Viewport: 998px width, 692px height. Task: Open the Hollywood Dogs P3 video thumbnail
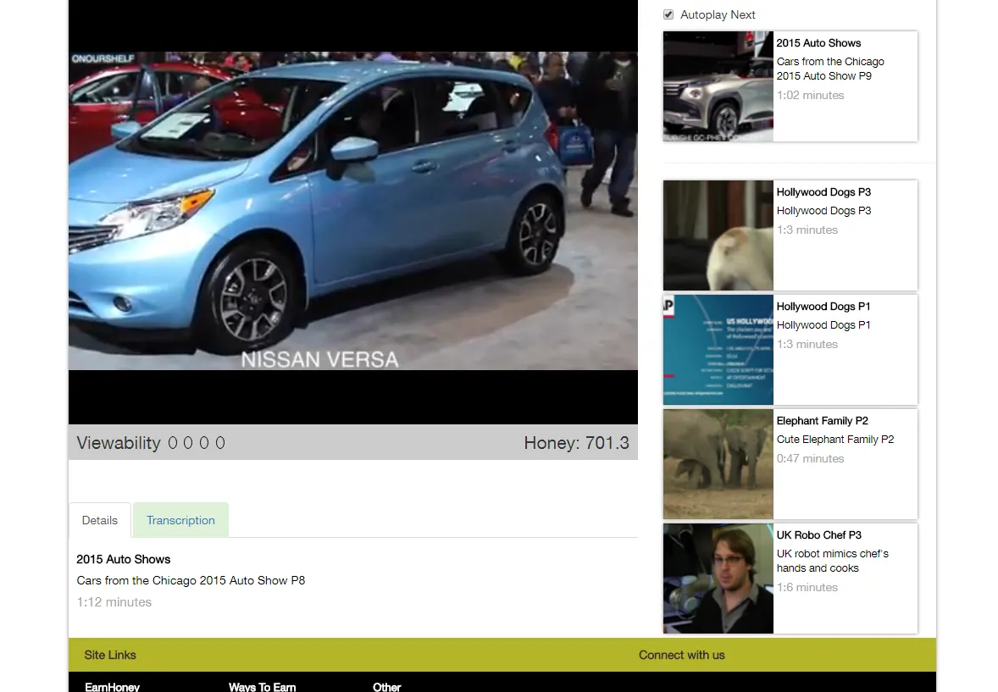coord(718,235)
